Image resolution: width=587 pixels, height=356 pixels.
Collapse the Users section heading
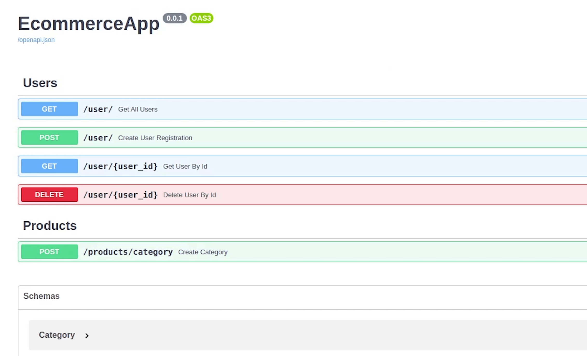pos(40,83)
